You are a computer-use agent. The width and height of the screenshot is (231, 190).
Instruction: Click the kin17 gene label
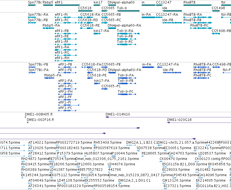[98, 2]
